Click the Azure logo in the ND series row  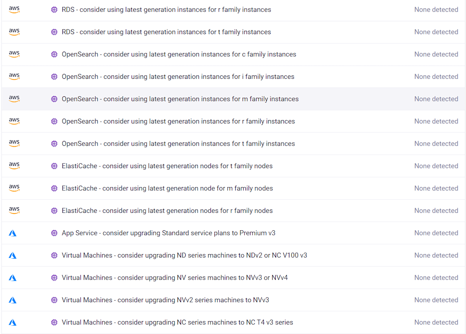(x=13, y=256)
